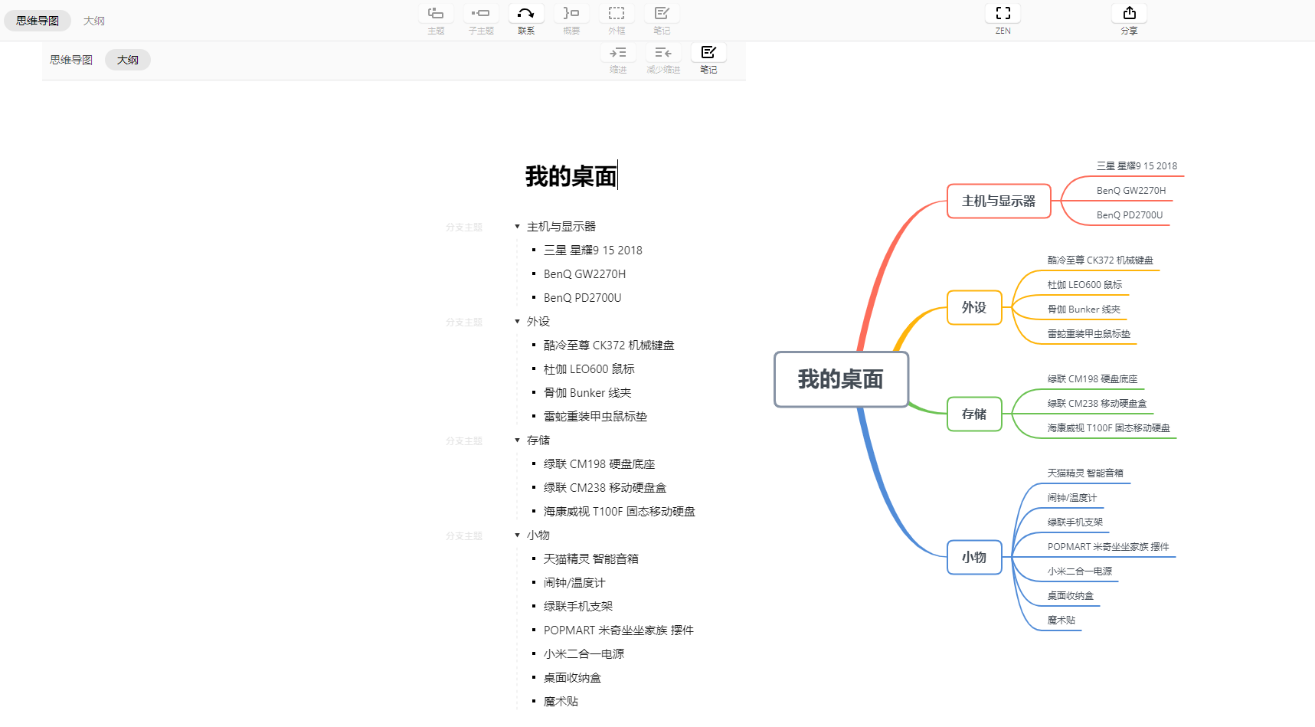Select map subtopic 绿联 CM238 移动硬盘盒

tap(1097, 404)
